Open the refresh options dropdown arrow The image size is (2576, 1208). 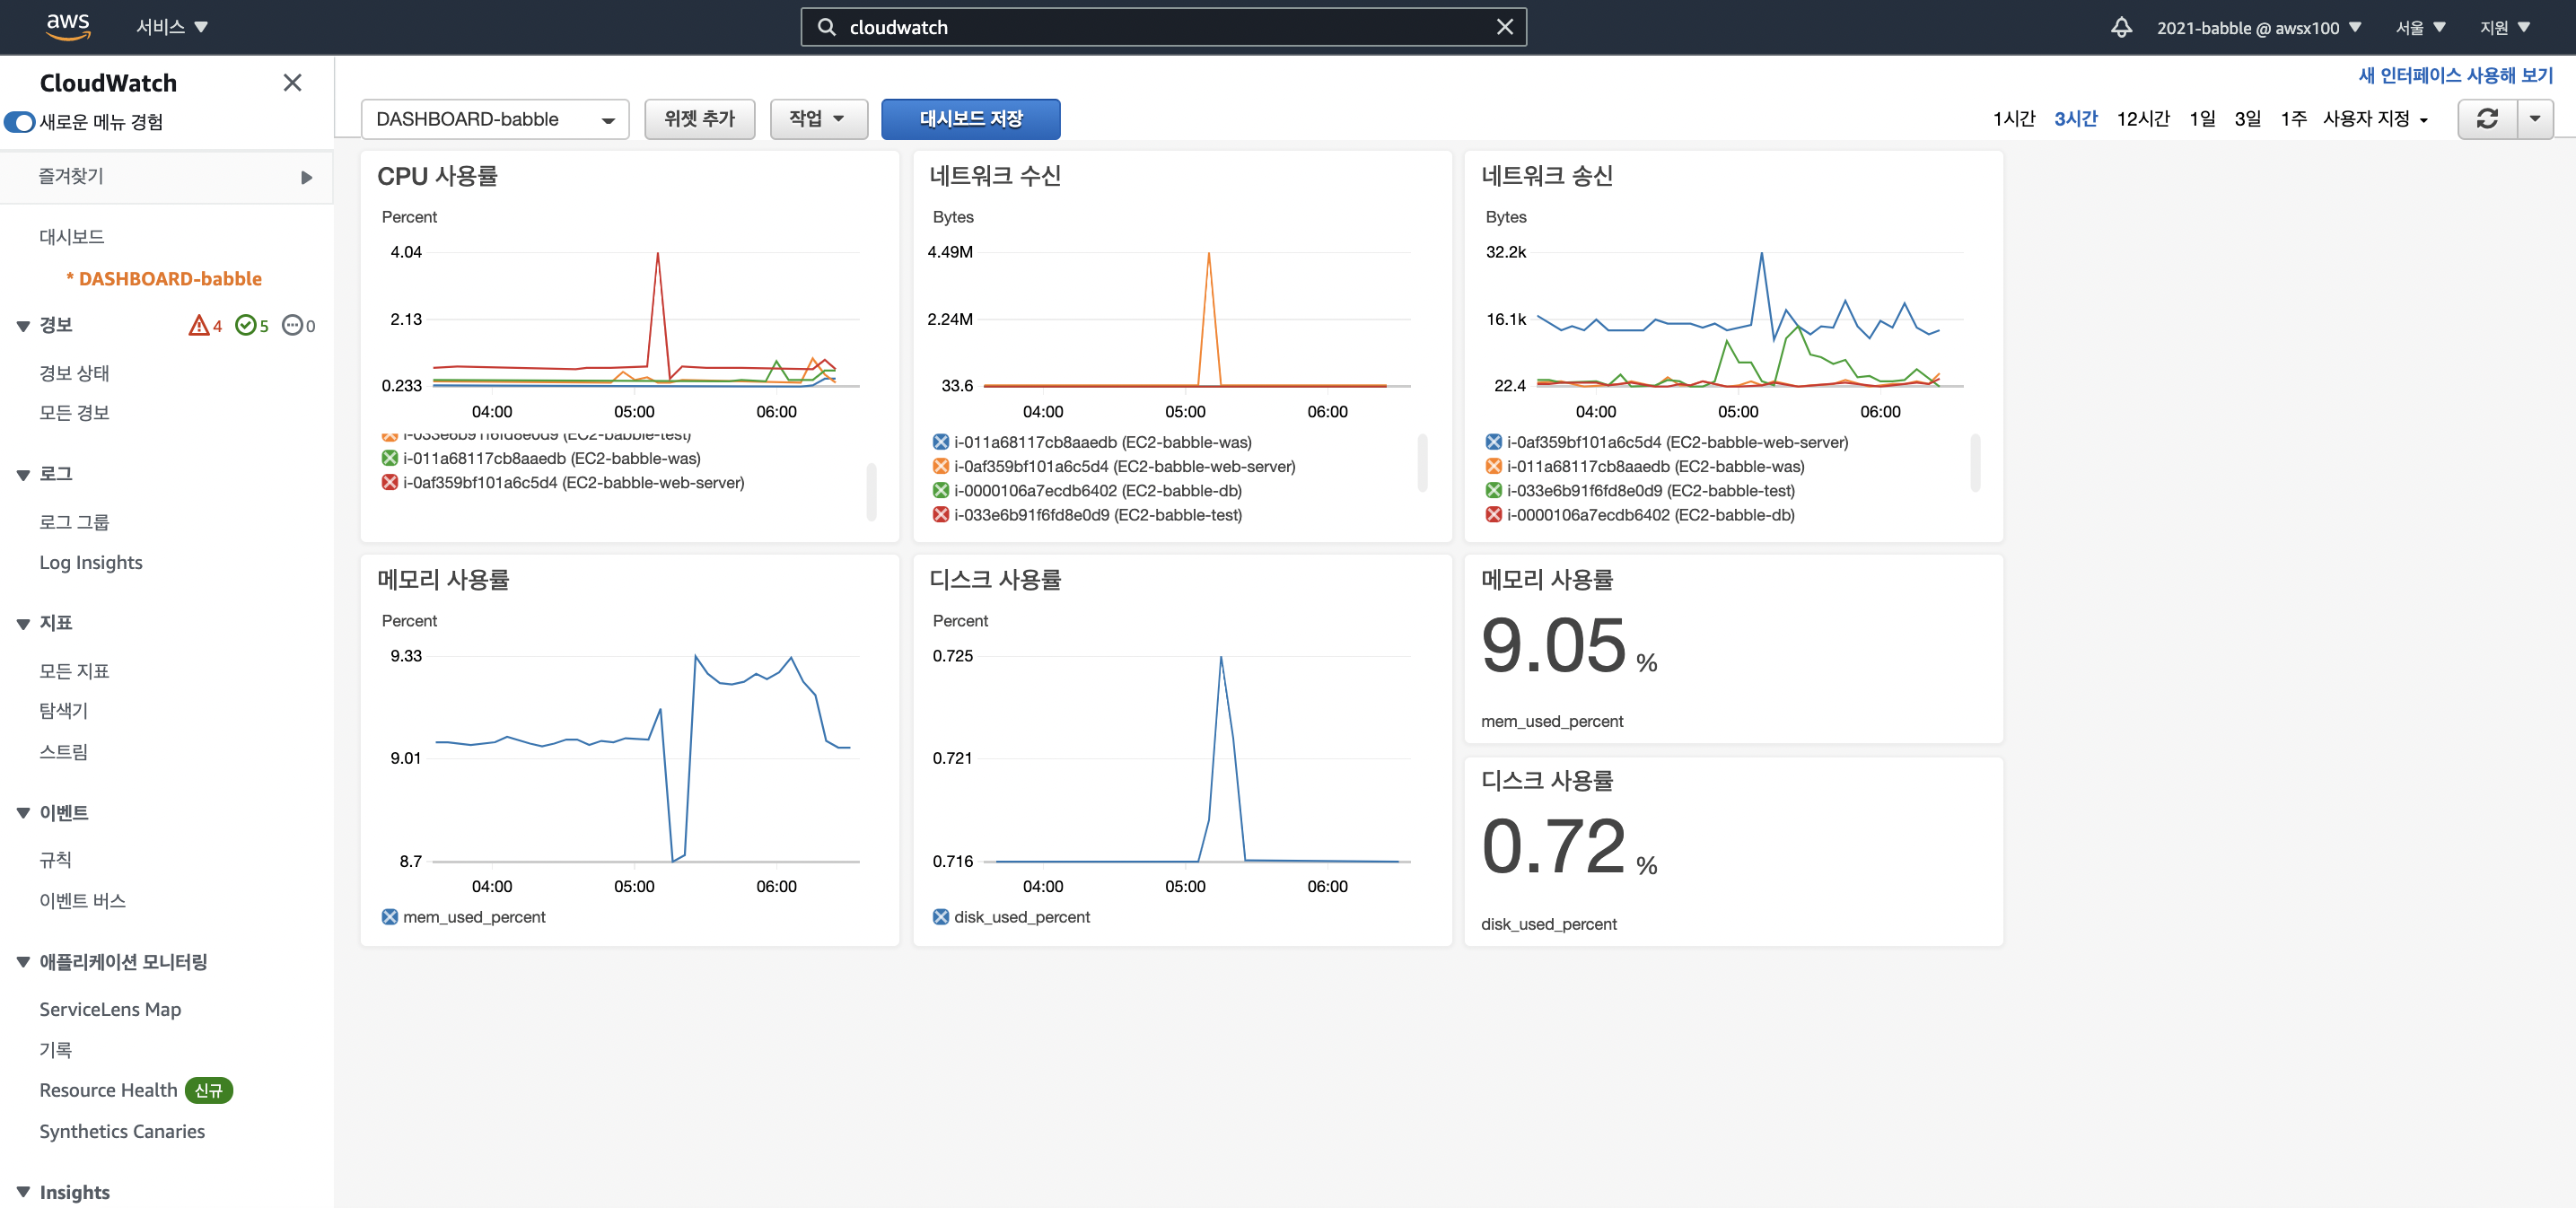click(x=2534, y=119)
